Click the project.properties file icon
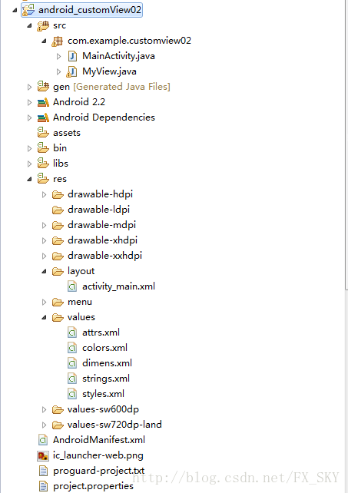The height and width of the screenshot is (493, 348). click(43, 486)
